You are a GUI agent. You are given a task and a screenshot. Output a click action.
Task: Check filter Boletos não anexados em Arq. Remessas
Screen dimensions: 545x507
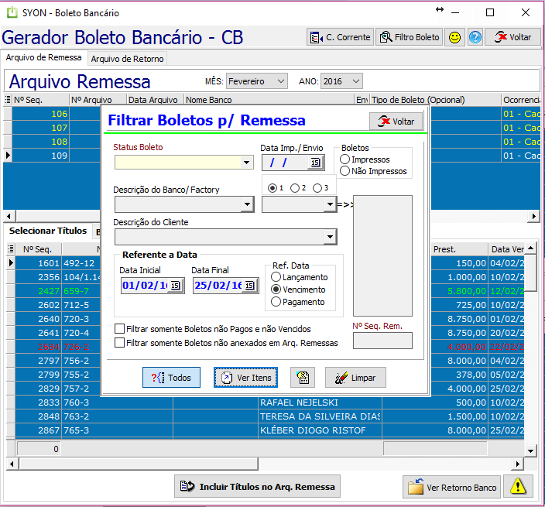(x=119, y=342)
